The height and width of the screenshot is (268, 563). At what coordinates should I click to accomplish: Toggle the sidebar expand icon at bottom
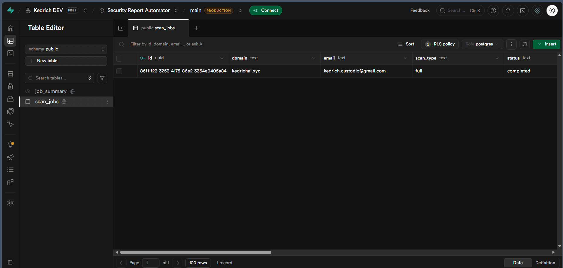click(x=10, y=262)
